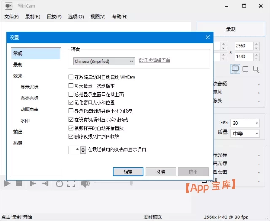The width and height of the screenshot is (270, 221).
Task: Click the 翻译或编辑语言 link
Action: coord(154,60)
